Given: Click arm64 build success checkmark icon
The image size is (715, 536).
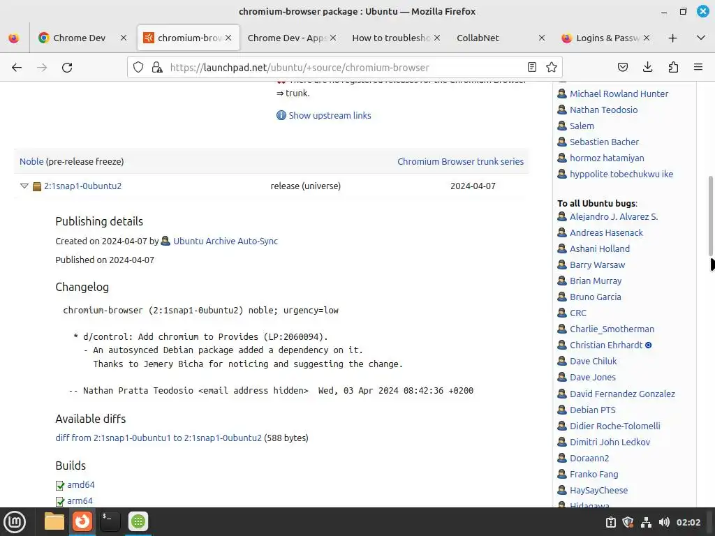Looking at the screenshot, I should pyautogui.click(x=60, y=501).
